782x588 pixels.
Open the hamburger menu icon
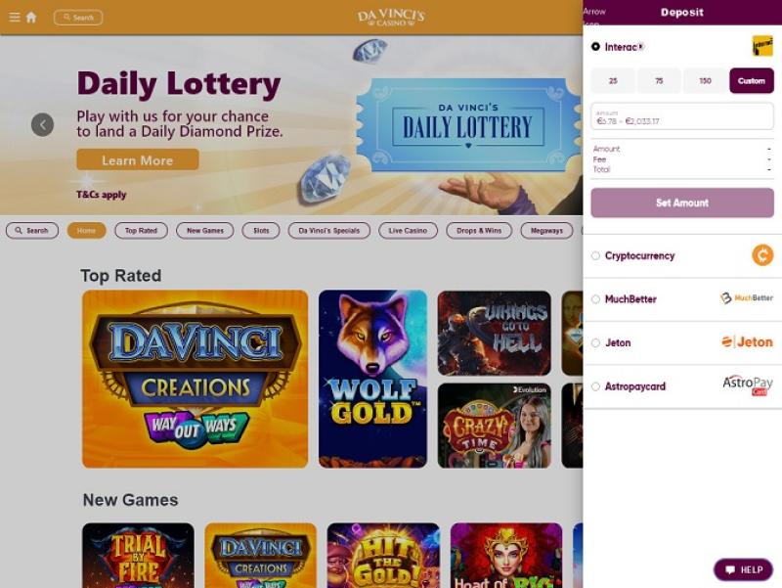pos(15,18)
